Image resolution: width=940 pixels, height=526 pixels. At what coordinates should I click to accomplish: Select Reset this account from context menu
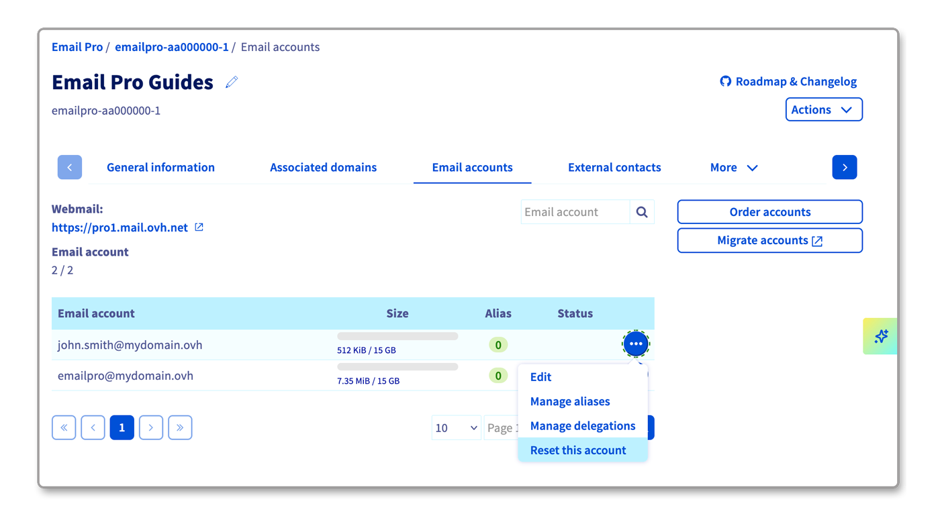pyautogui.click(x=578, y=450)
